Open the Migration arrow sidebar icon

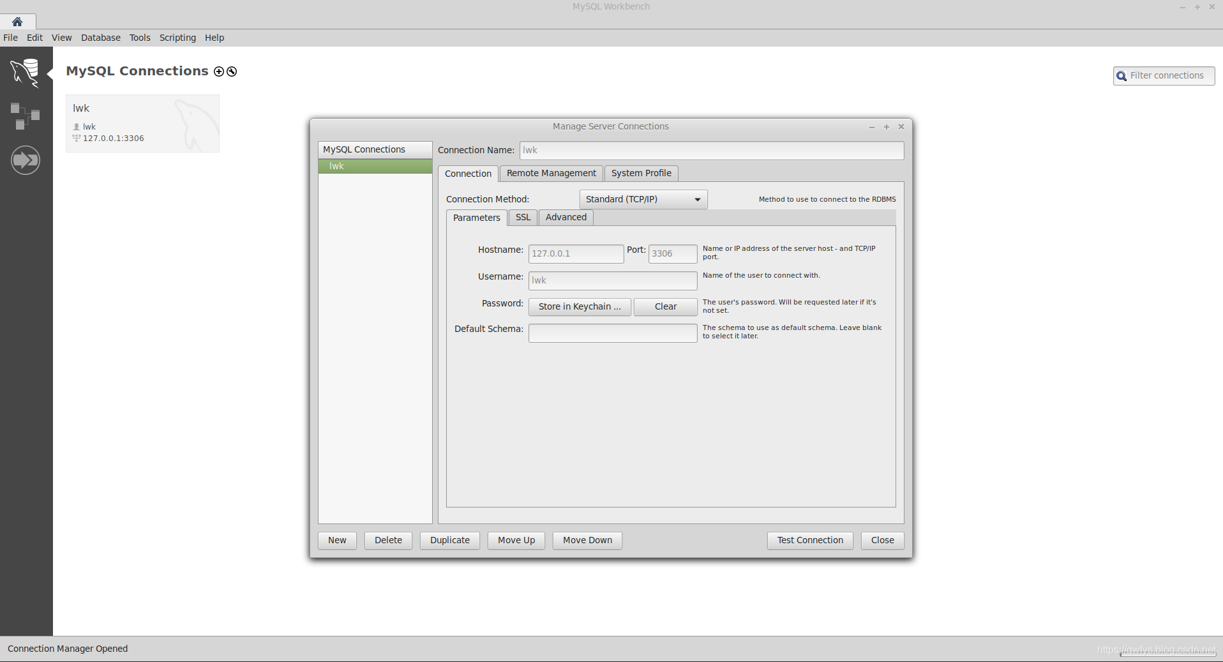pos(26,160)
